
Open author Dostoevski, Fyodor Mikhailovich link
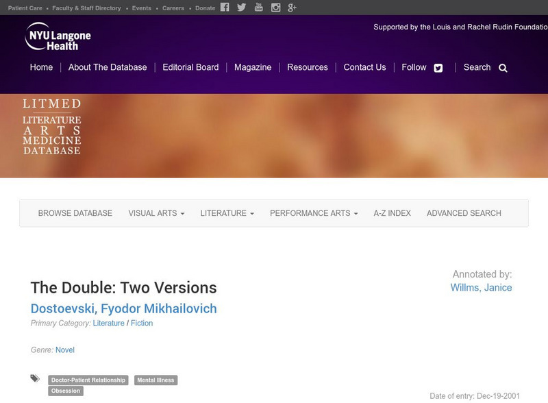[x=124, y=308]
